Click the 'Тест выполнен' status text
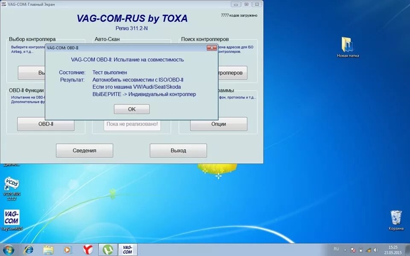 pos(110,73)
